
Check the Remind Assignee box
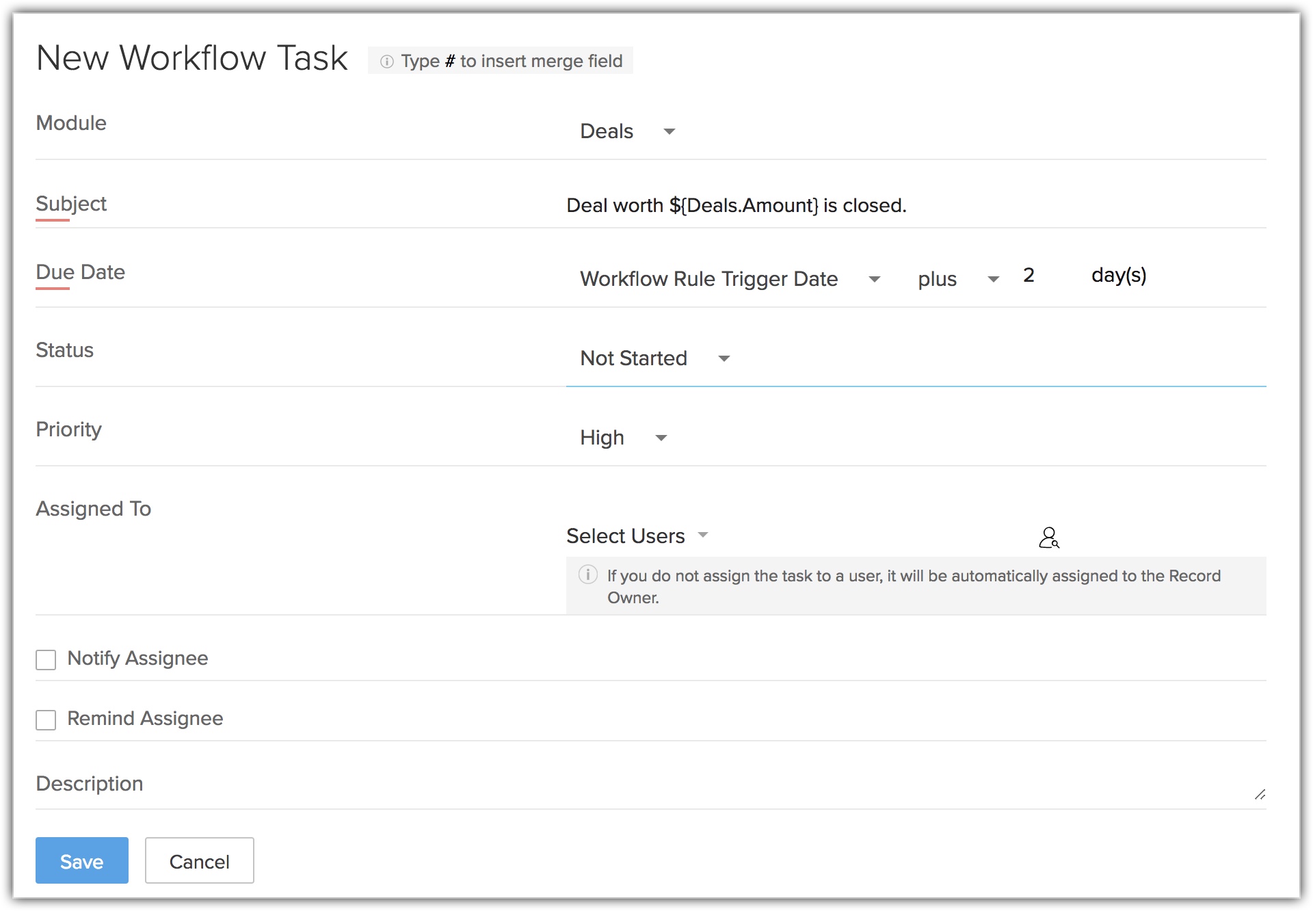pyautogui.click(x=46, y=719)
